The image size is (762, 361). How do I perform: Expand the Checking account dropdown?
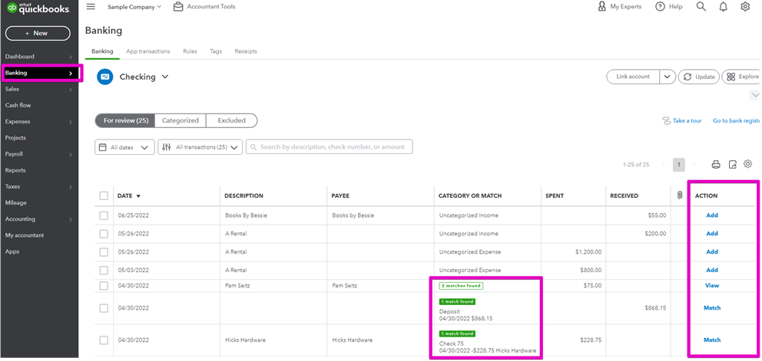pyautogui.click(x=165, y=77)
